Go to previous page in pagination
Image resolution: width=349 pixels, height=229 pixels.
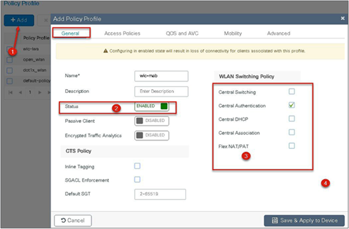(x=19, y=92)
